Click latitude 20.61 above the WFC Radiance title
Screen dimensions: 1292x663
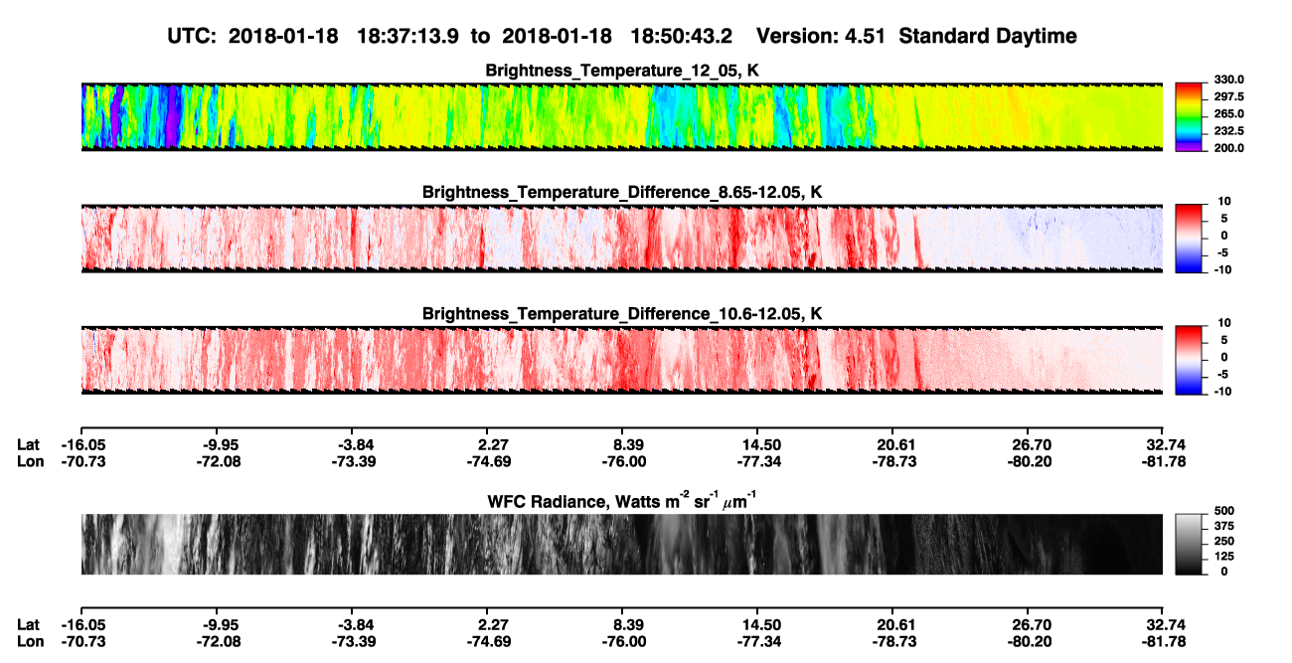pos(894,444)
